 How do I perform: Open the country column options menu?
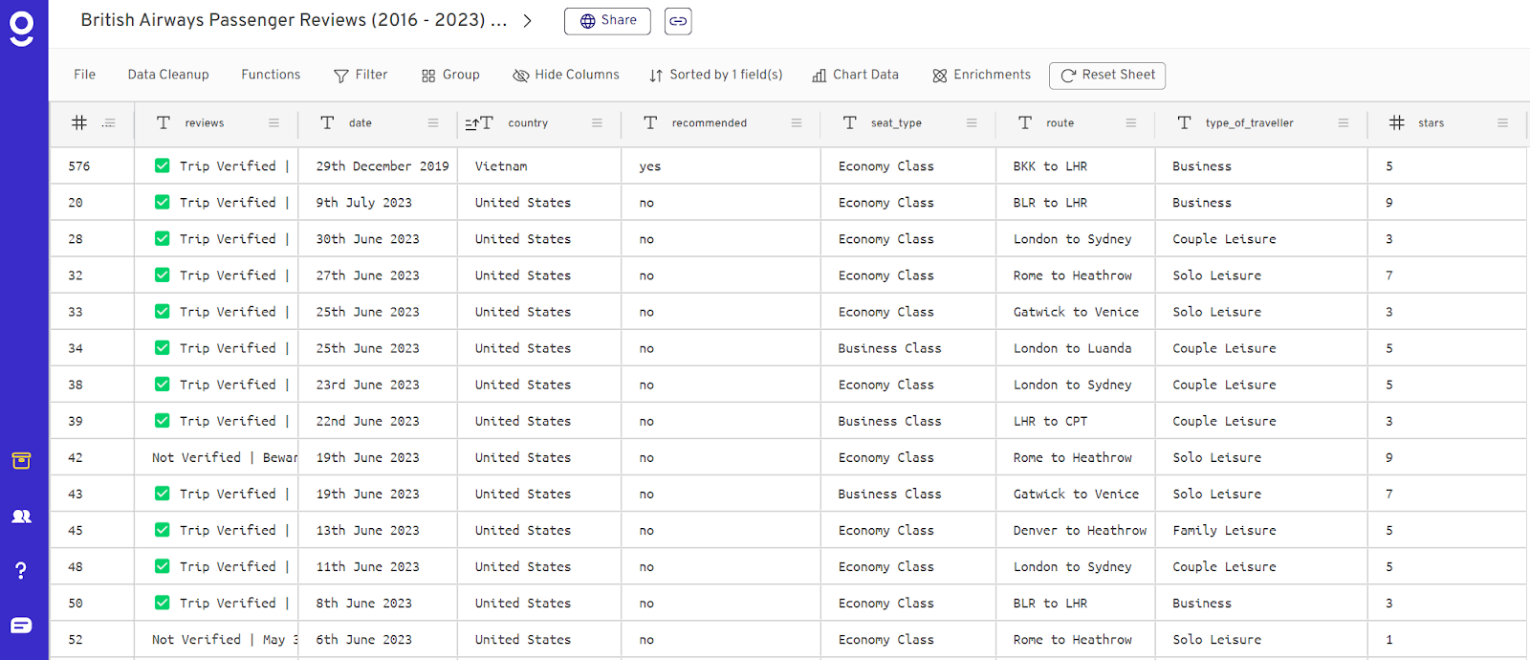pyautogui.click(x=597, y=123)
